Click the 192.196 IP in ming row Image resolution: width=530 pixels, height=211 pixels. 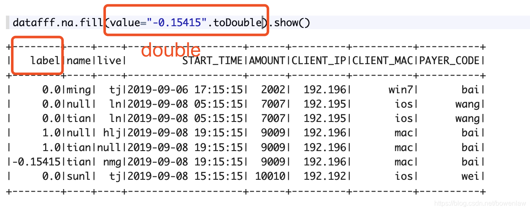(325, 89)
